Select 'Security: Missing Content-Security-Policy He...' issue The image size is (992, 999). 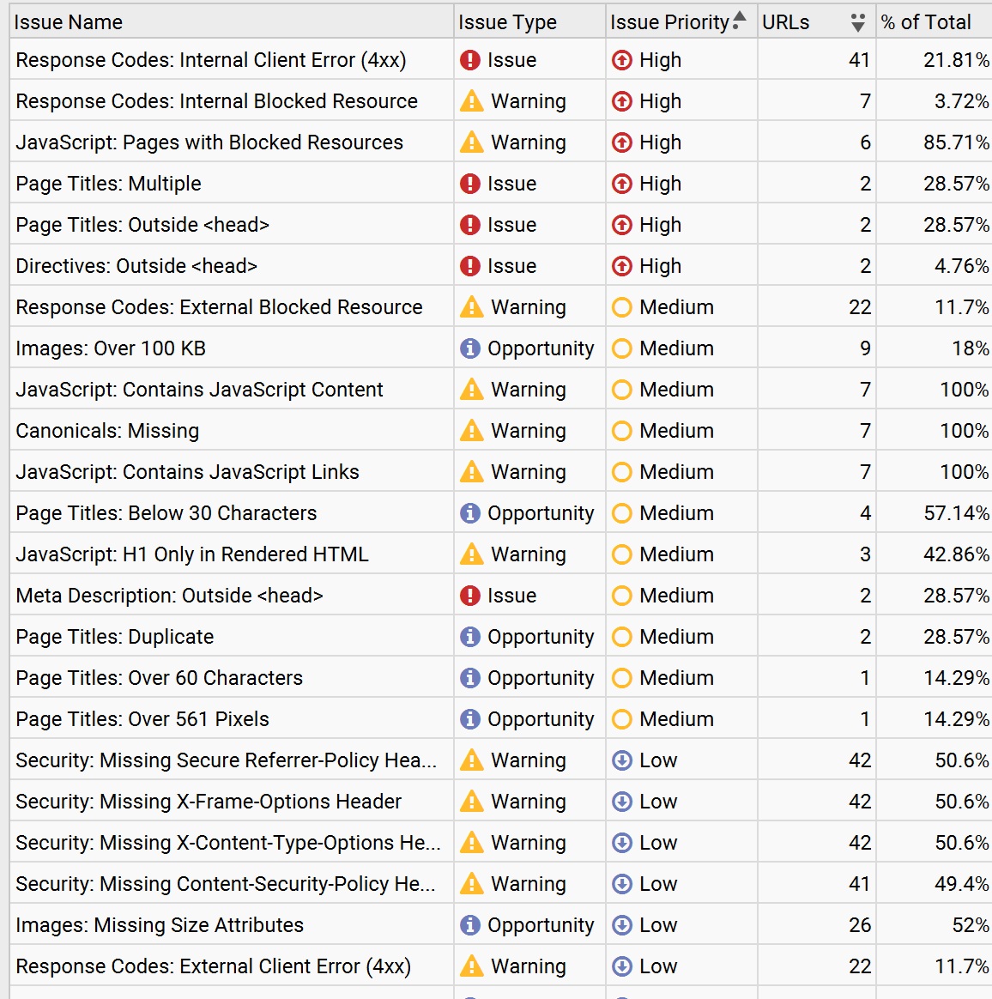point(226,884)
